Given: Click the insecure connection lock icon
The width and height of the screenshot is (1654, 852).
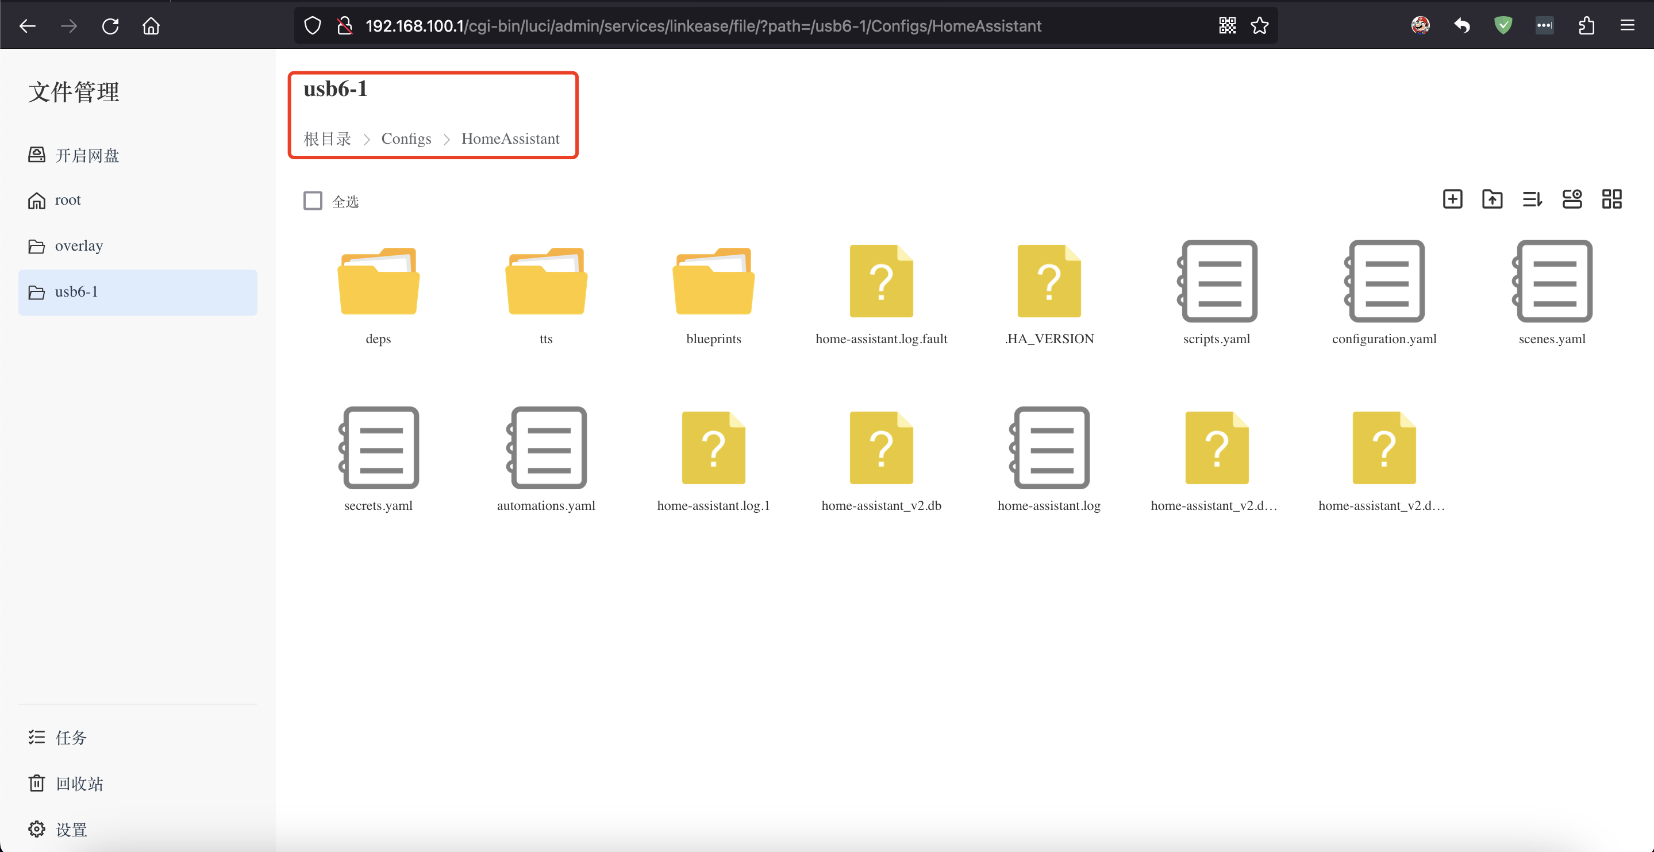Looking at the screenshot, I should click(345, 26).
